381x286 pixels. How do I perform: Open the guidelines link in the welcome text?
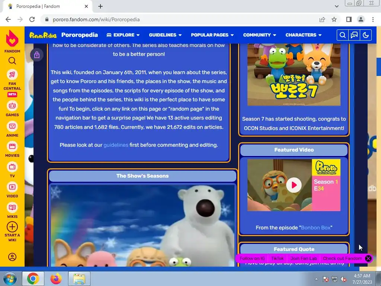(x=116, y=145)
